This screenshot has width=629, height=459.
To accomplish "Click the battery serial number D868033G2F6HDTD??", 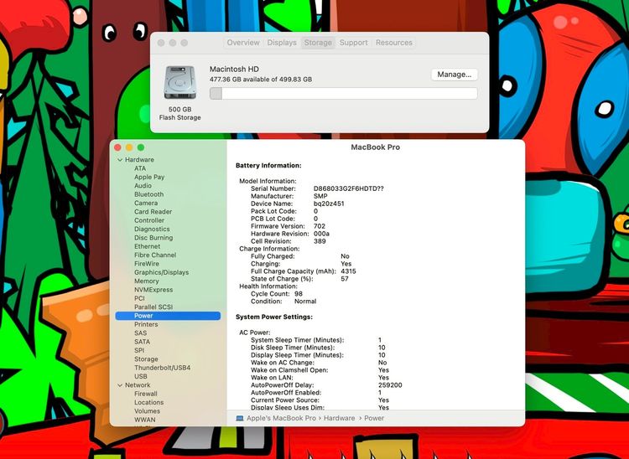I will point(348,188).
